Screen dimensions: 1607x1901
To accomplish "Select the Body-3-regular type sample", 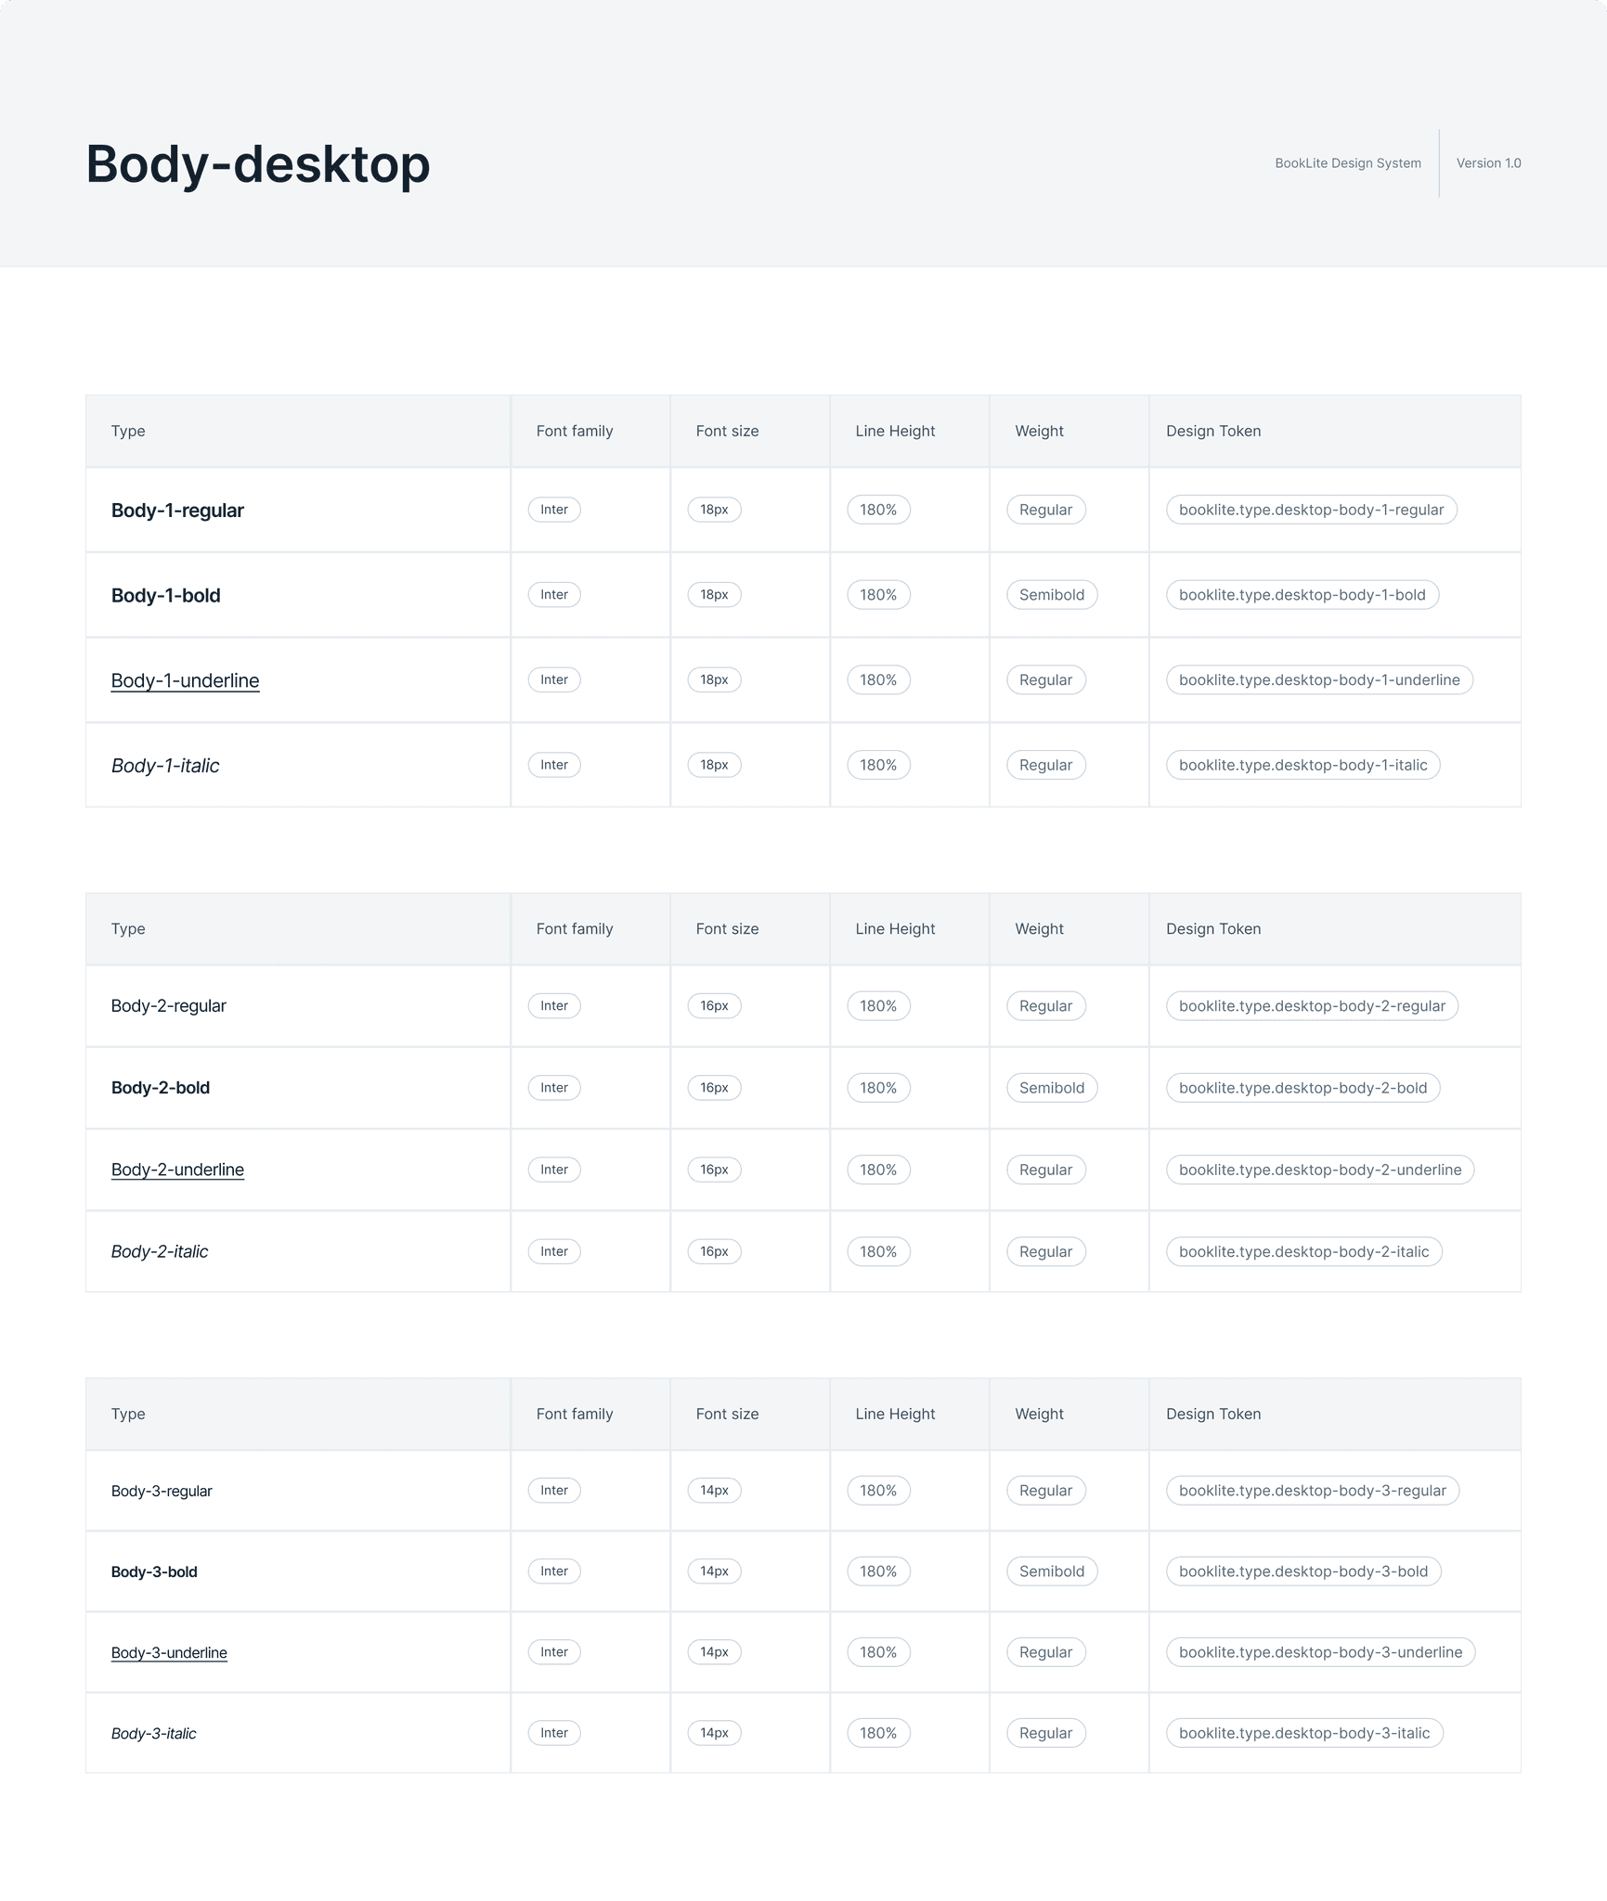I will point(162,1491).
